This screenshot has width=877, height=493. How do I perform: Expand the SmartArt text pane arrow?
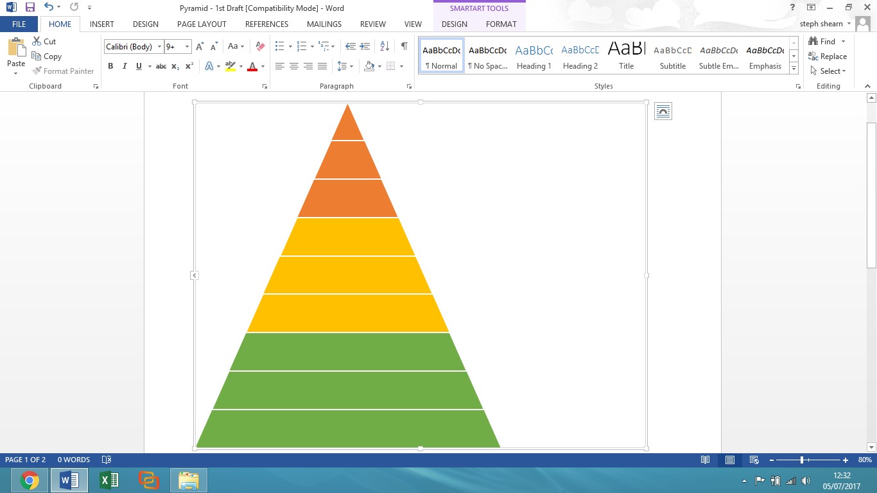(x=195, y=275)
